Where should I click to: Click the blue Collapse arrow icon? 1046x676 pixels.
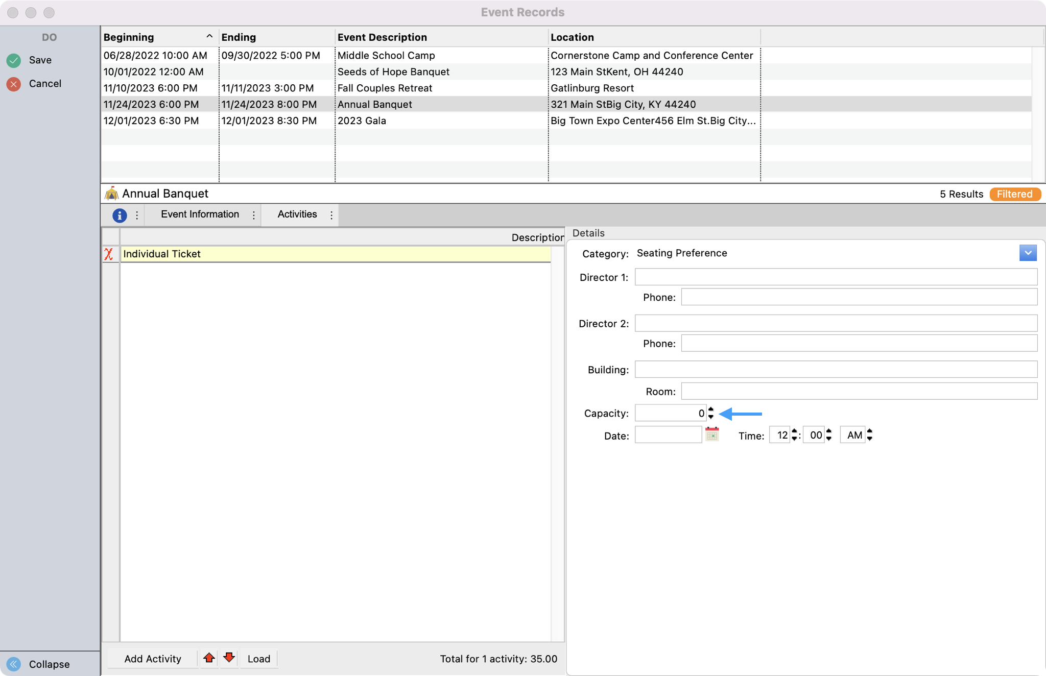click(x=14, y=664)
